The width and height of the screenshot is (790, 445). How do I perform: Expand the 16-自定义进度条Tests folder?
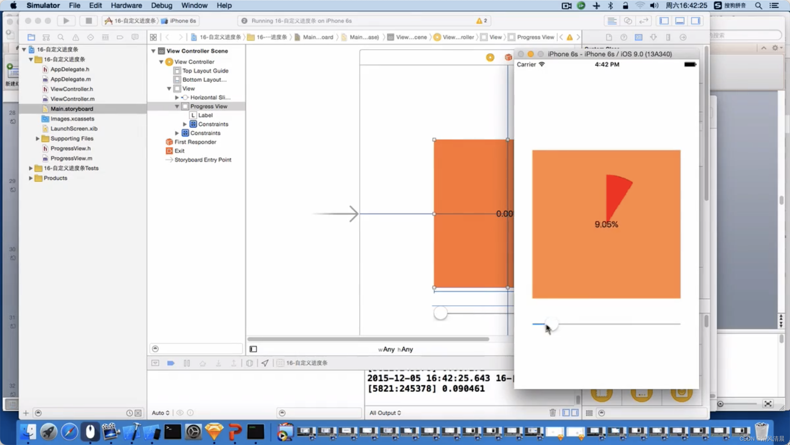coord(31,168)
